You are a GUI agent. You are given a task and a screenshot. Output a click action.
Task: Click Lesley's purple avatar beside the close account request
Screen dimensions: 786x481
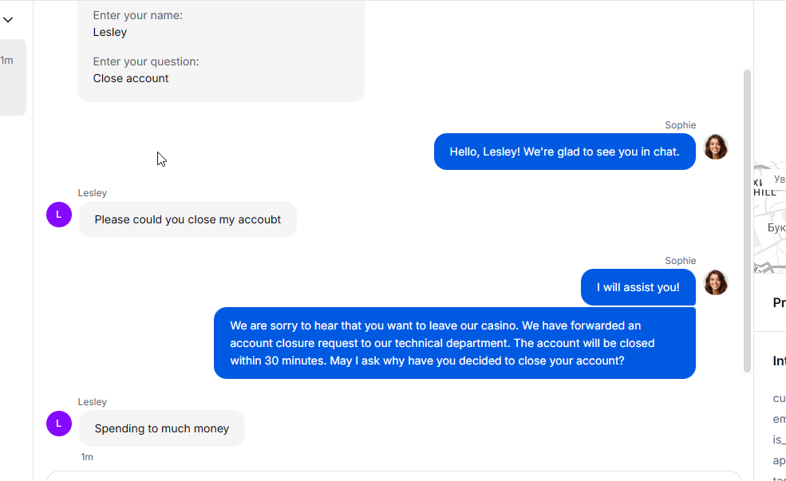point(59,215)
